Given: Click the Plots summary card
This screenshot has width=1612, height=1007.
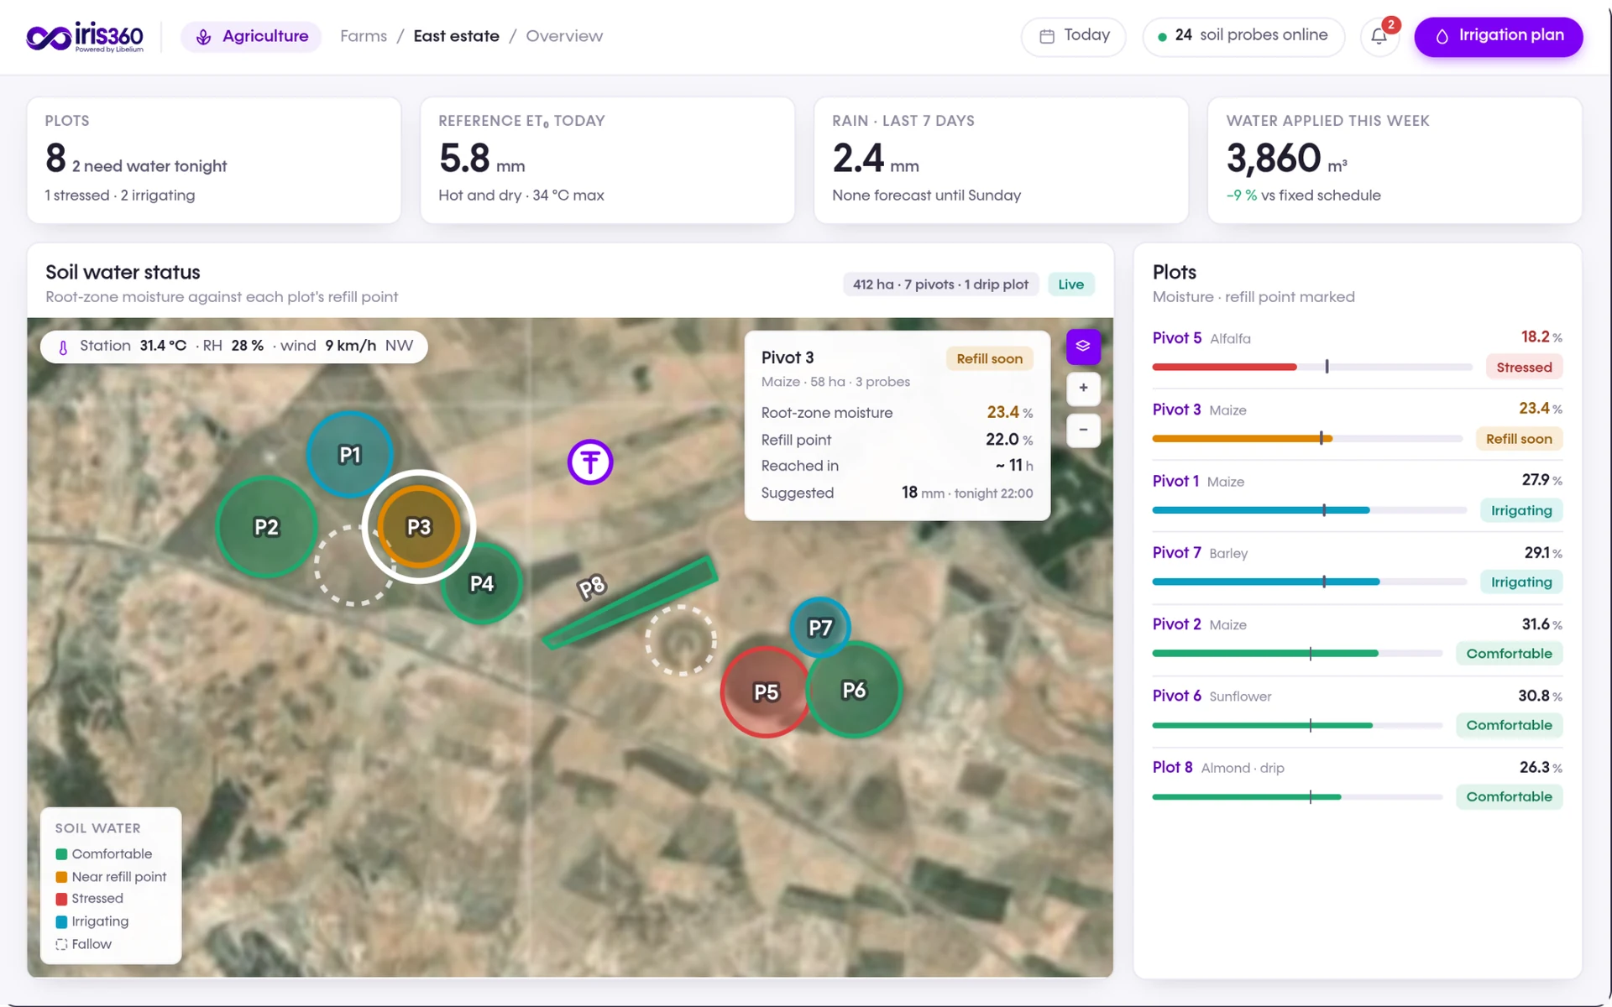Looking at the screenshot, I should click(214, 159).
